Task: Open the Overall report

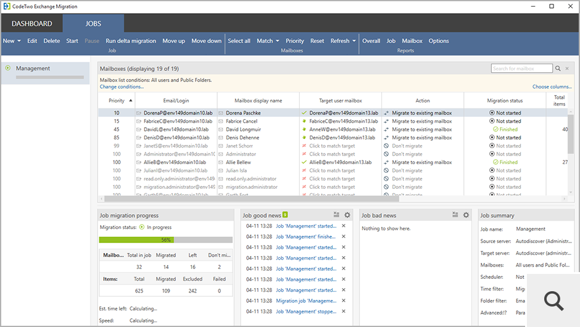Action: click(371, 41)
